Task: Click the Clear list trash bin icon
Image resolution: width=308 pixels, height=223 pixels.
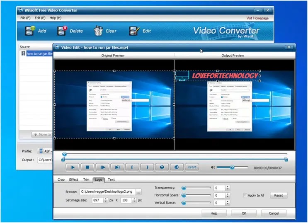Action: coord(98,31)
